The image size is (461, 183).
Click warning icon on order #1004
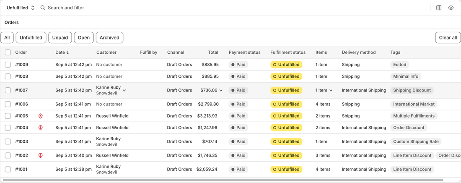pos(41,128)
